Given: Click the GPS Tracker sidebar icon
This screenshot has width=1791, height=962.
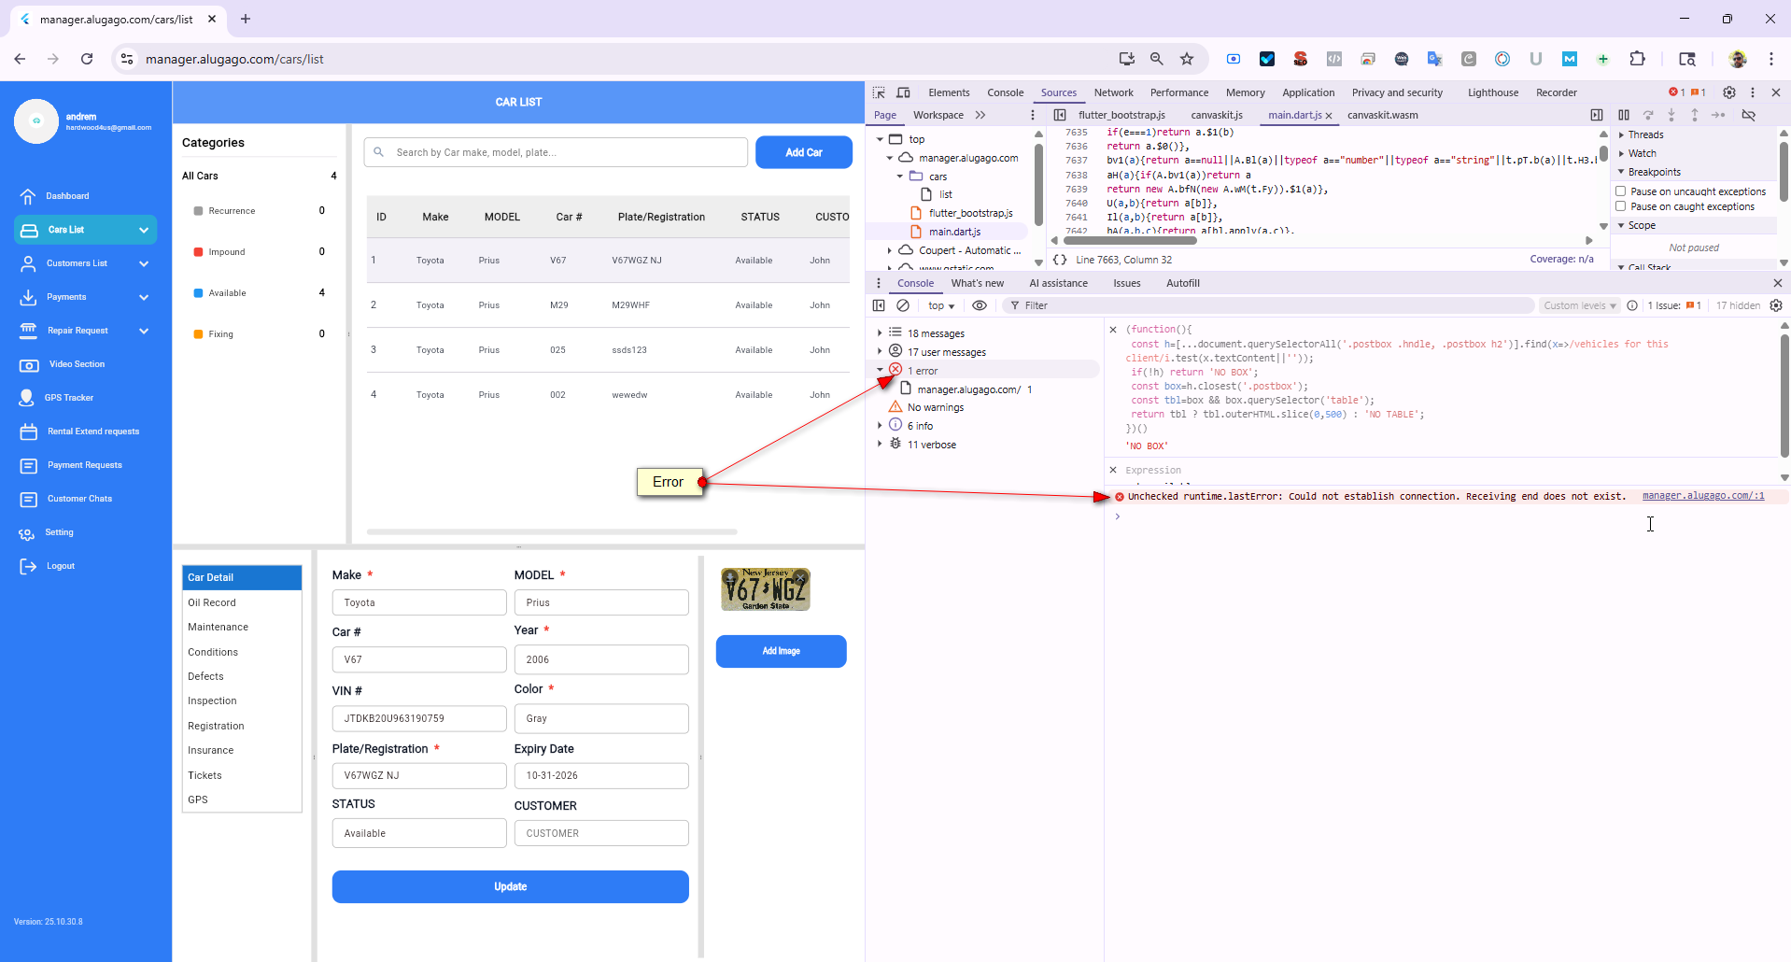Looking at the screenshot, I should 27,398.
